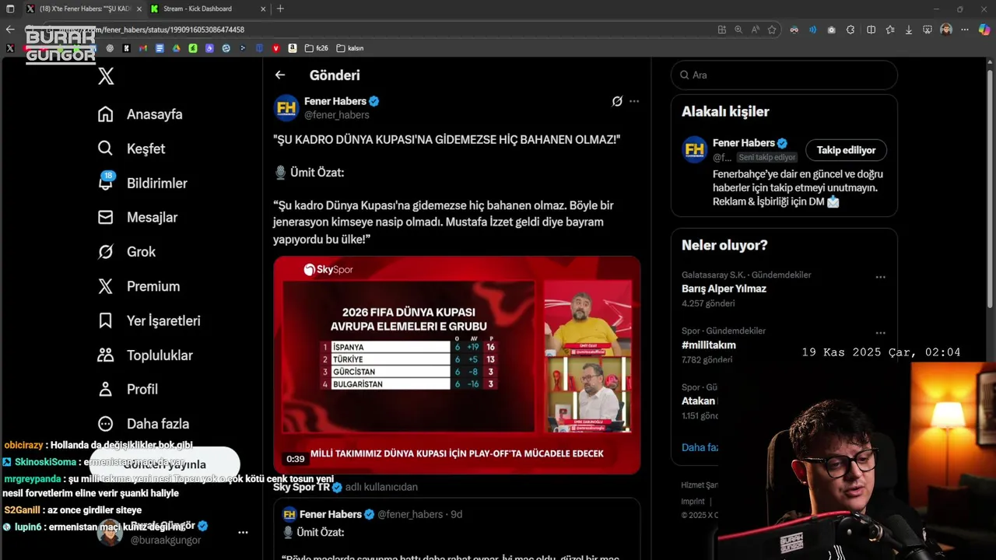This screenshot has height=560, width=996.
Task: Click Sky Spor TR source link
Action: [302, 487]
